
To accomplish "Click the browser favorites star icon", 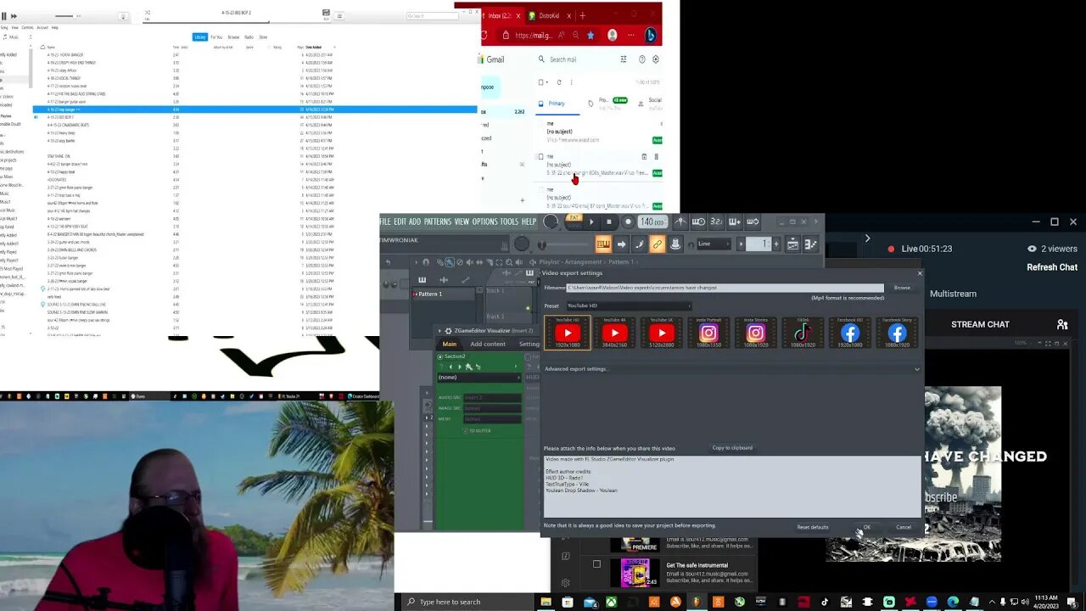I will coord(591,35).
